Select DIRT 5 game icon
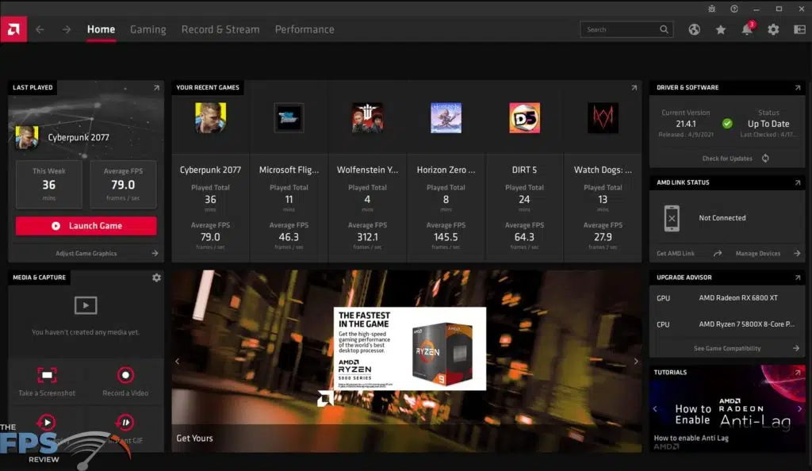Screen dimensions: 812x471 (524, 117)
